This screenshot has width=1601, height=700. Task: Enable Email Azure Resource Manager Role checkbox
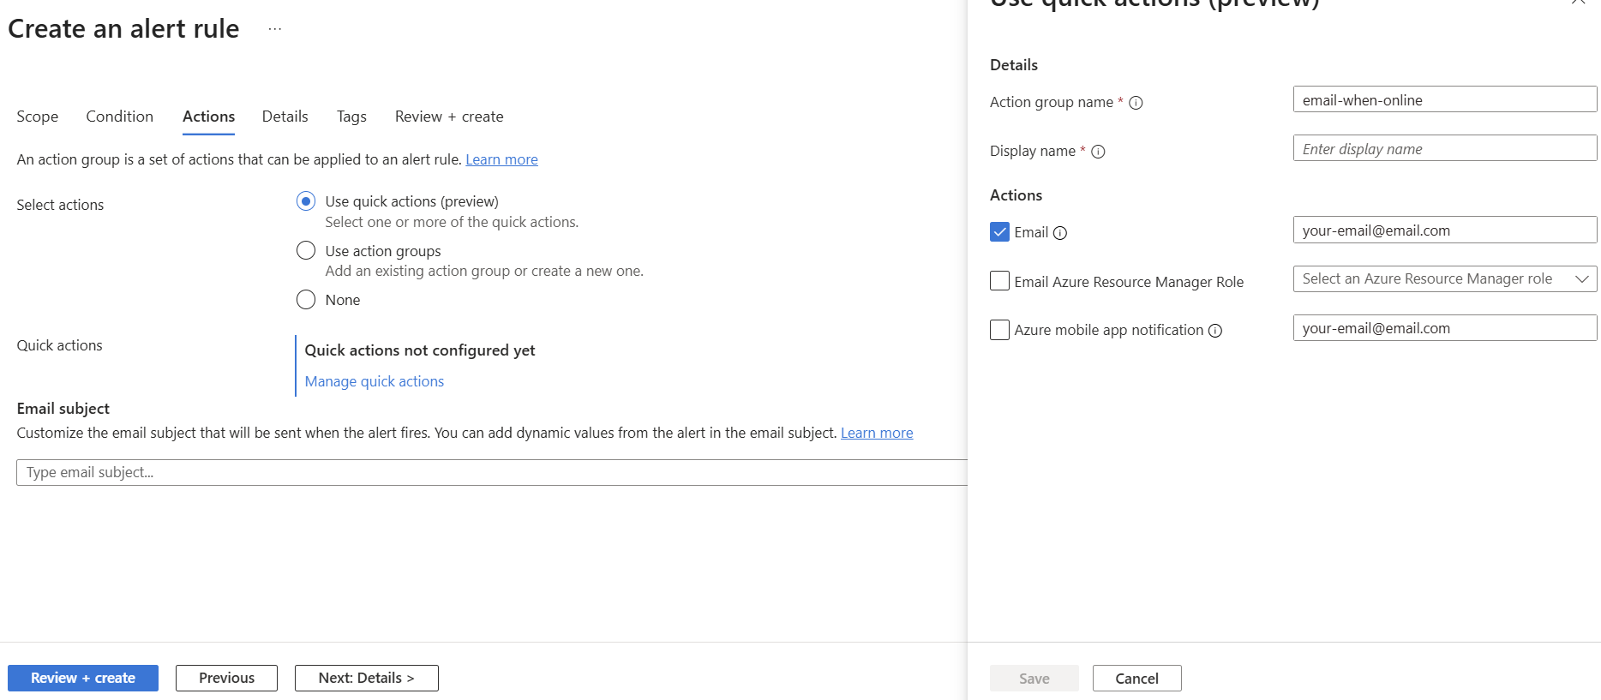[x=999, y=281]
